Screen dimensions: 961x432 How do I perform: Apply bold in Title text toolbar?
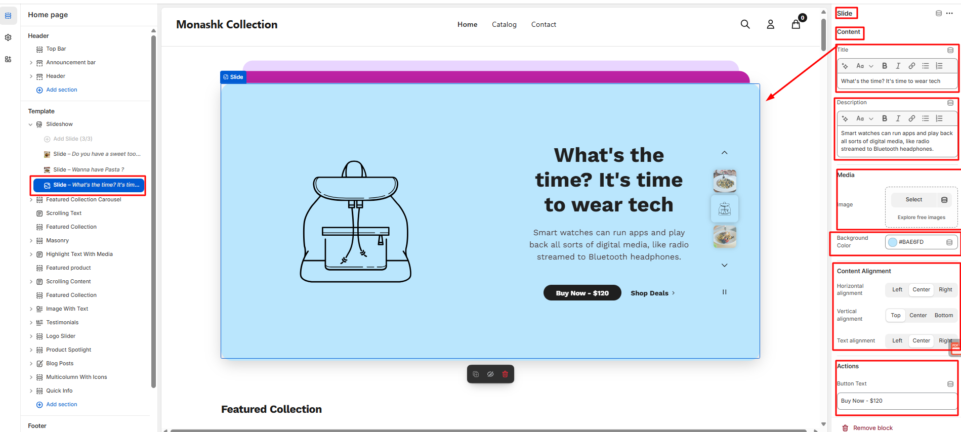pos(885,66)
